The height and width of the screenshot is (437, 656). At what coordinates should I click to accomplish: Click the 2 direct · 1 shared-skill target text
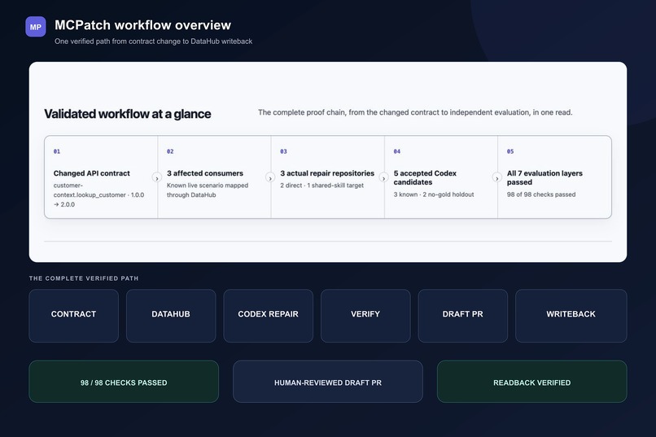(x=321, y=186)
